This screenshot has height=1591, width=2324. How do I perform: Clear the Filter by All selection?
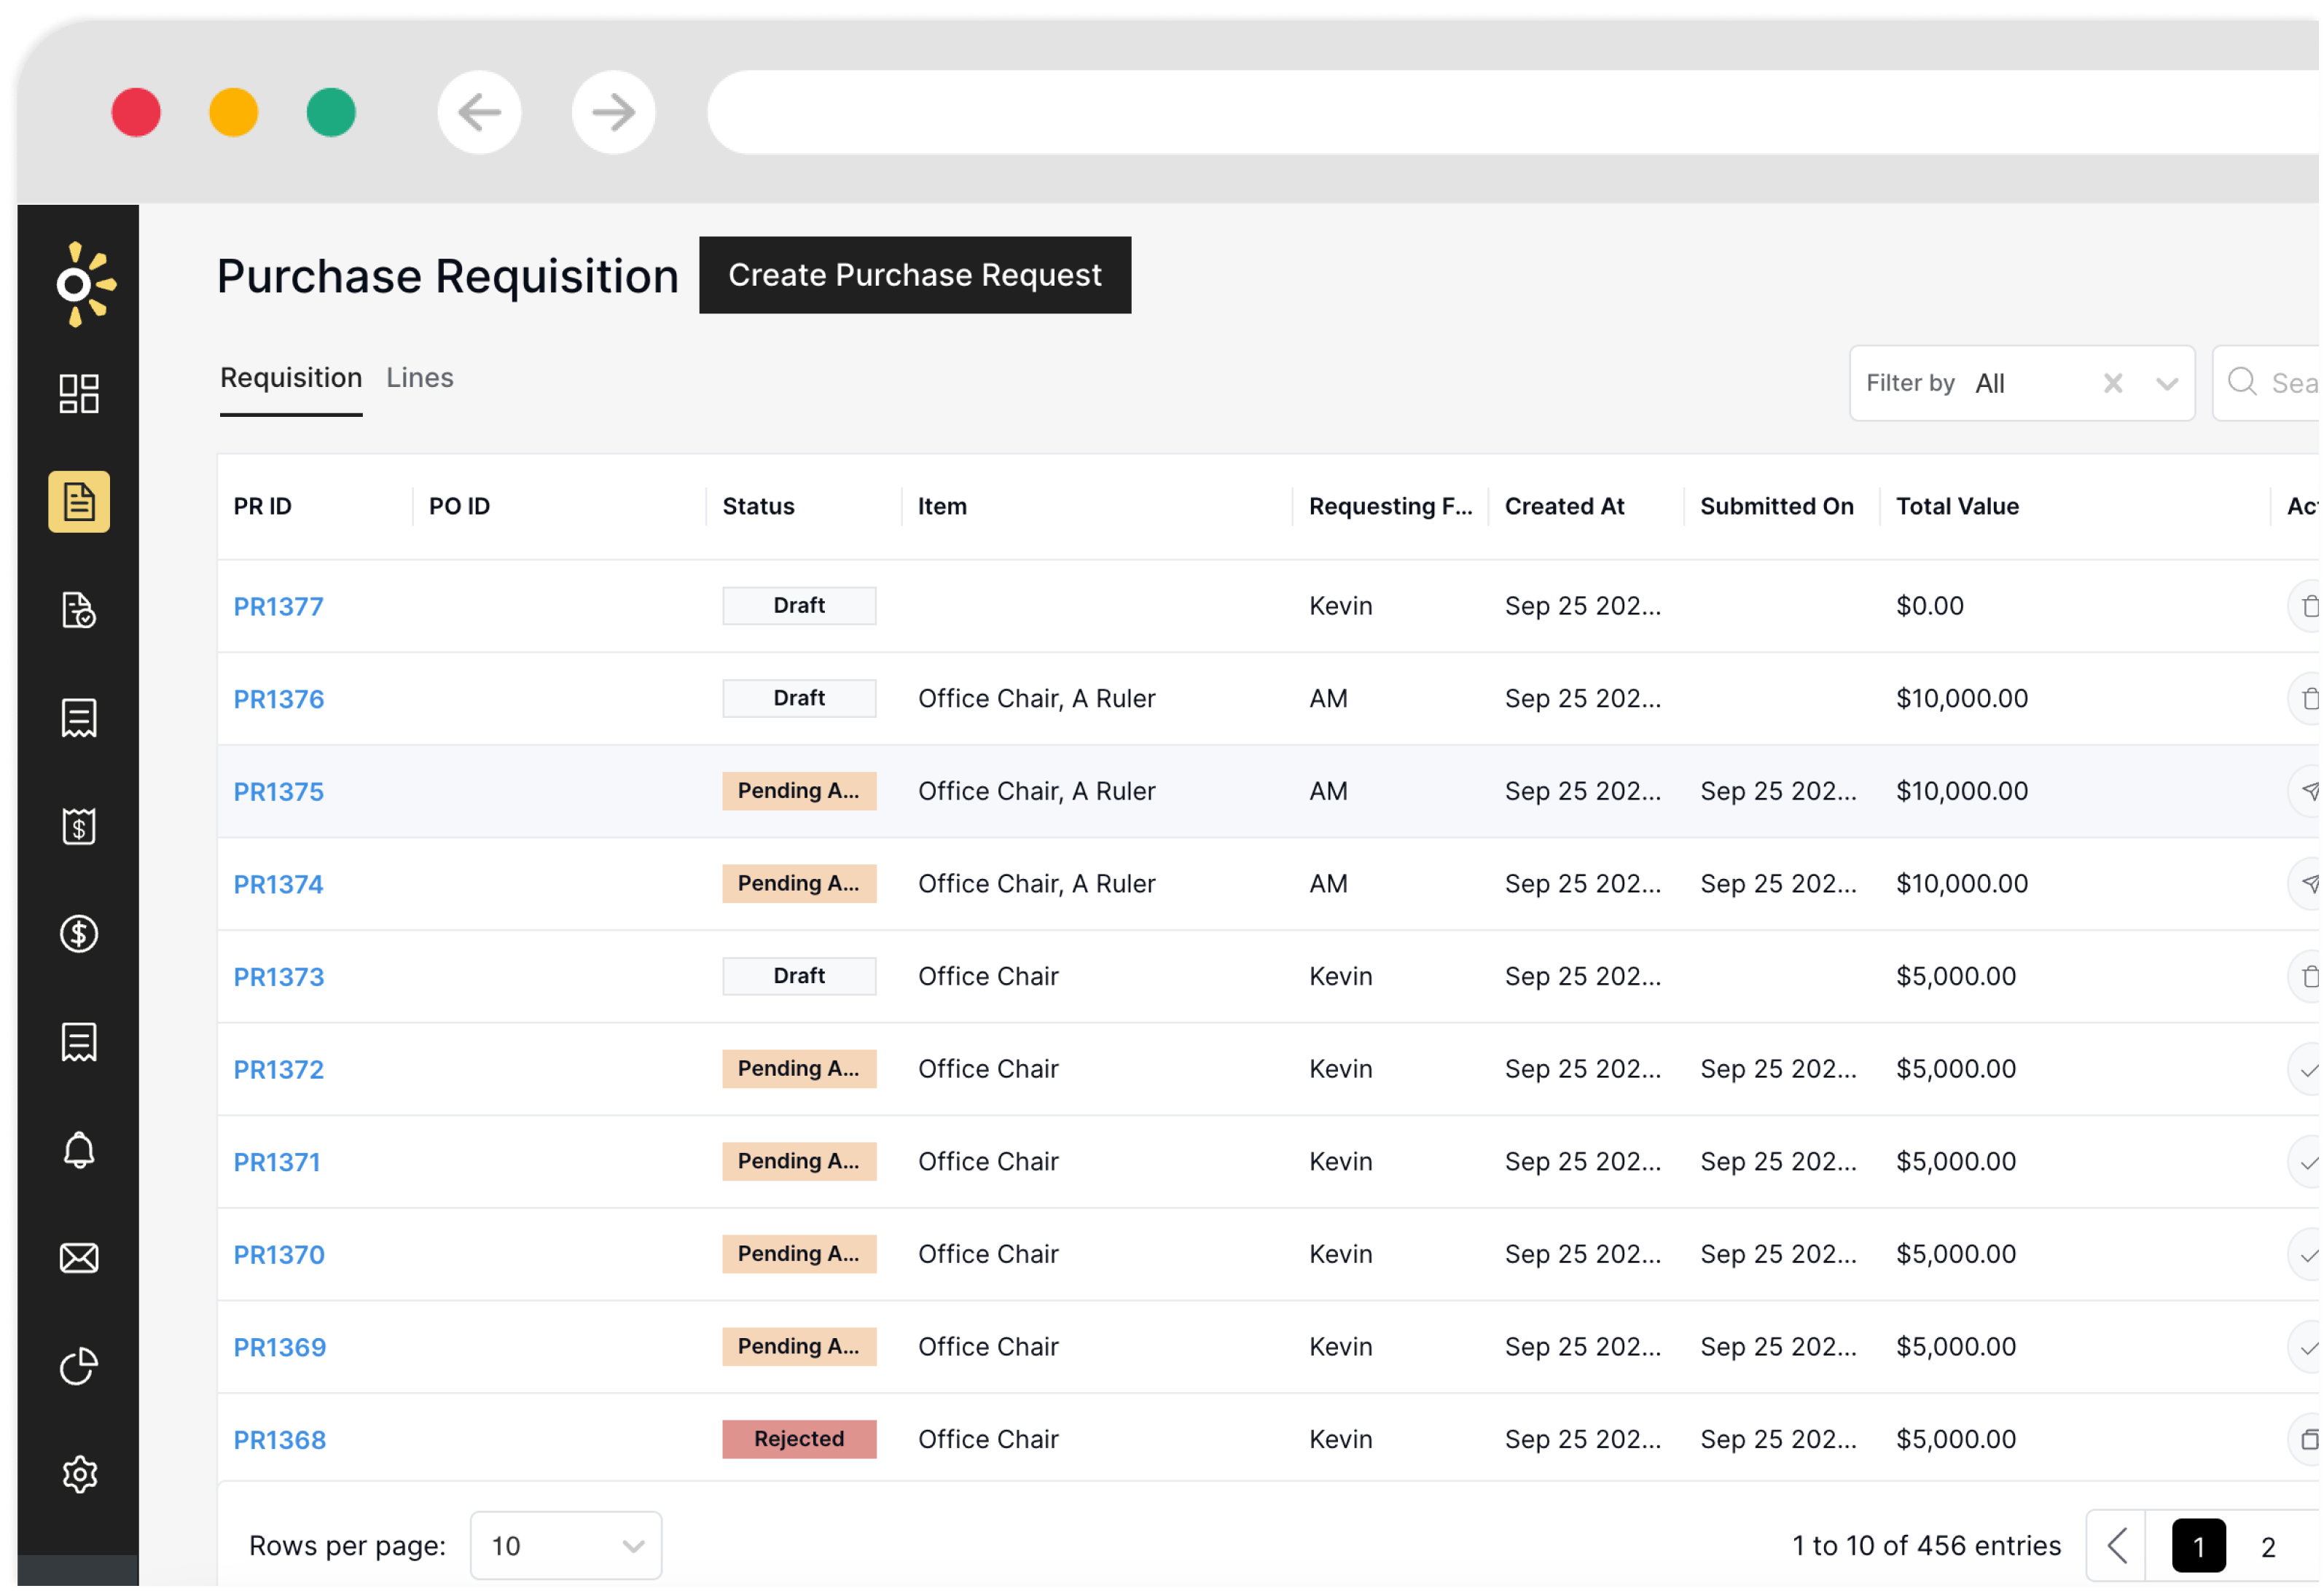(x=2114, y=384)
